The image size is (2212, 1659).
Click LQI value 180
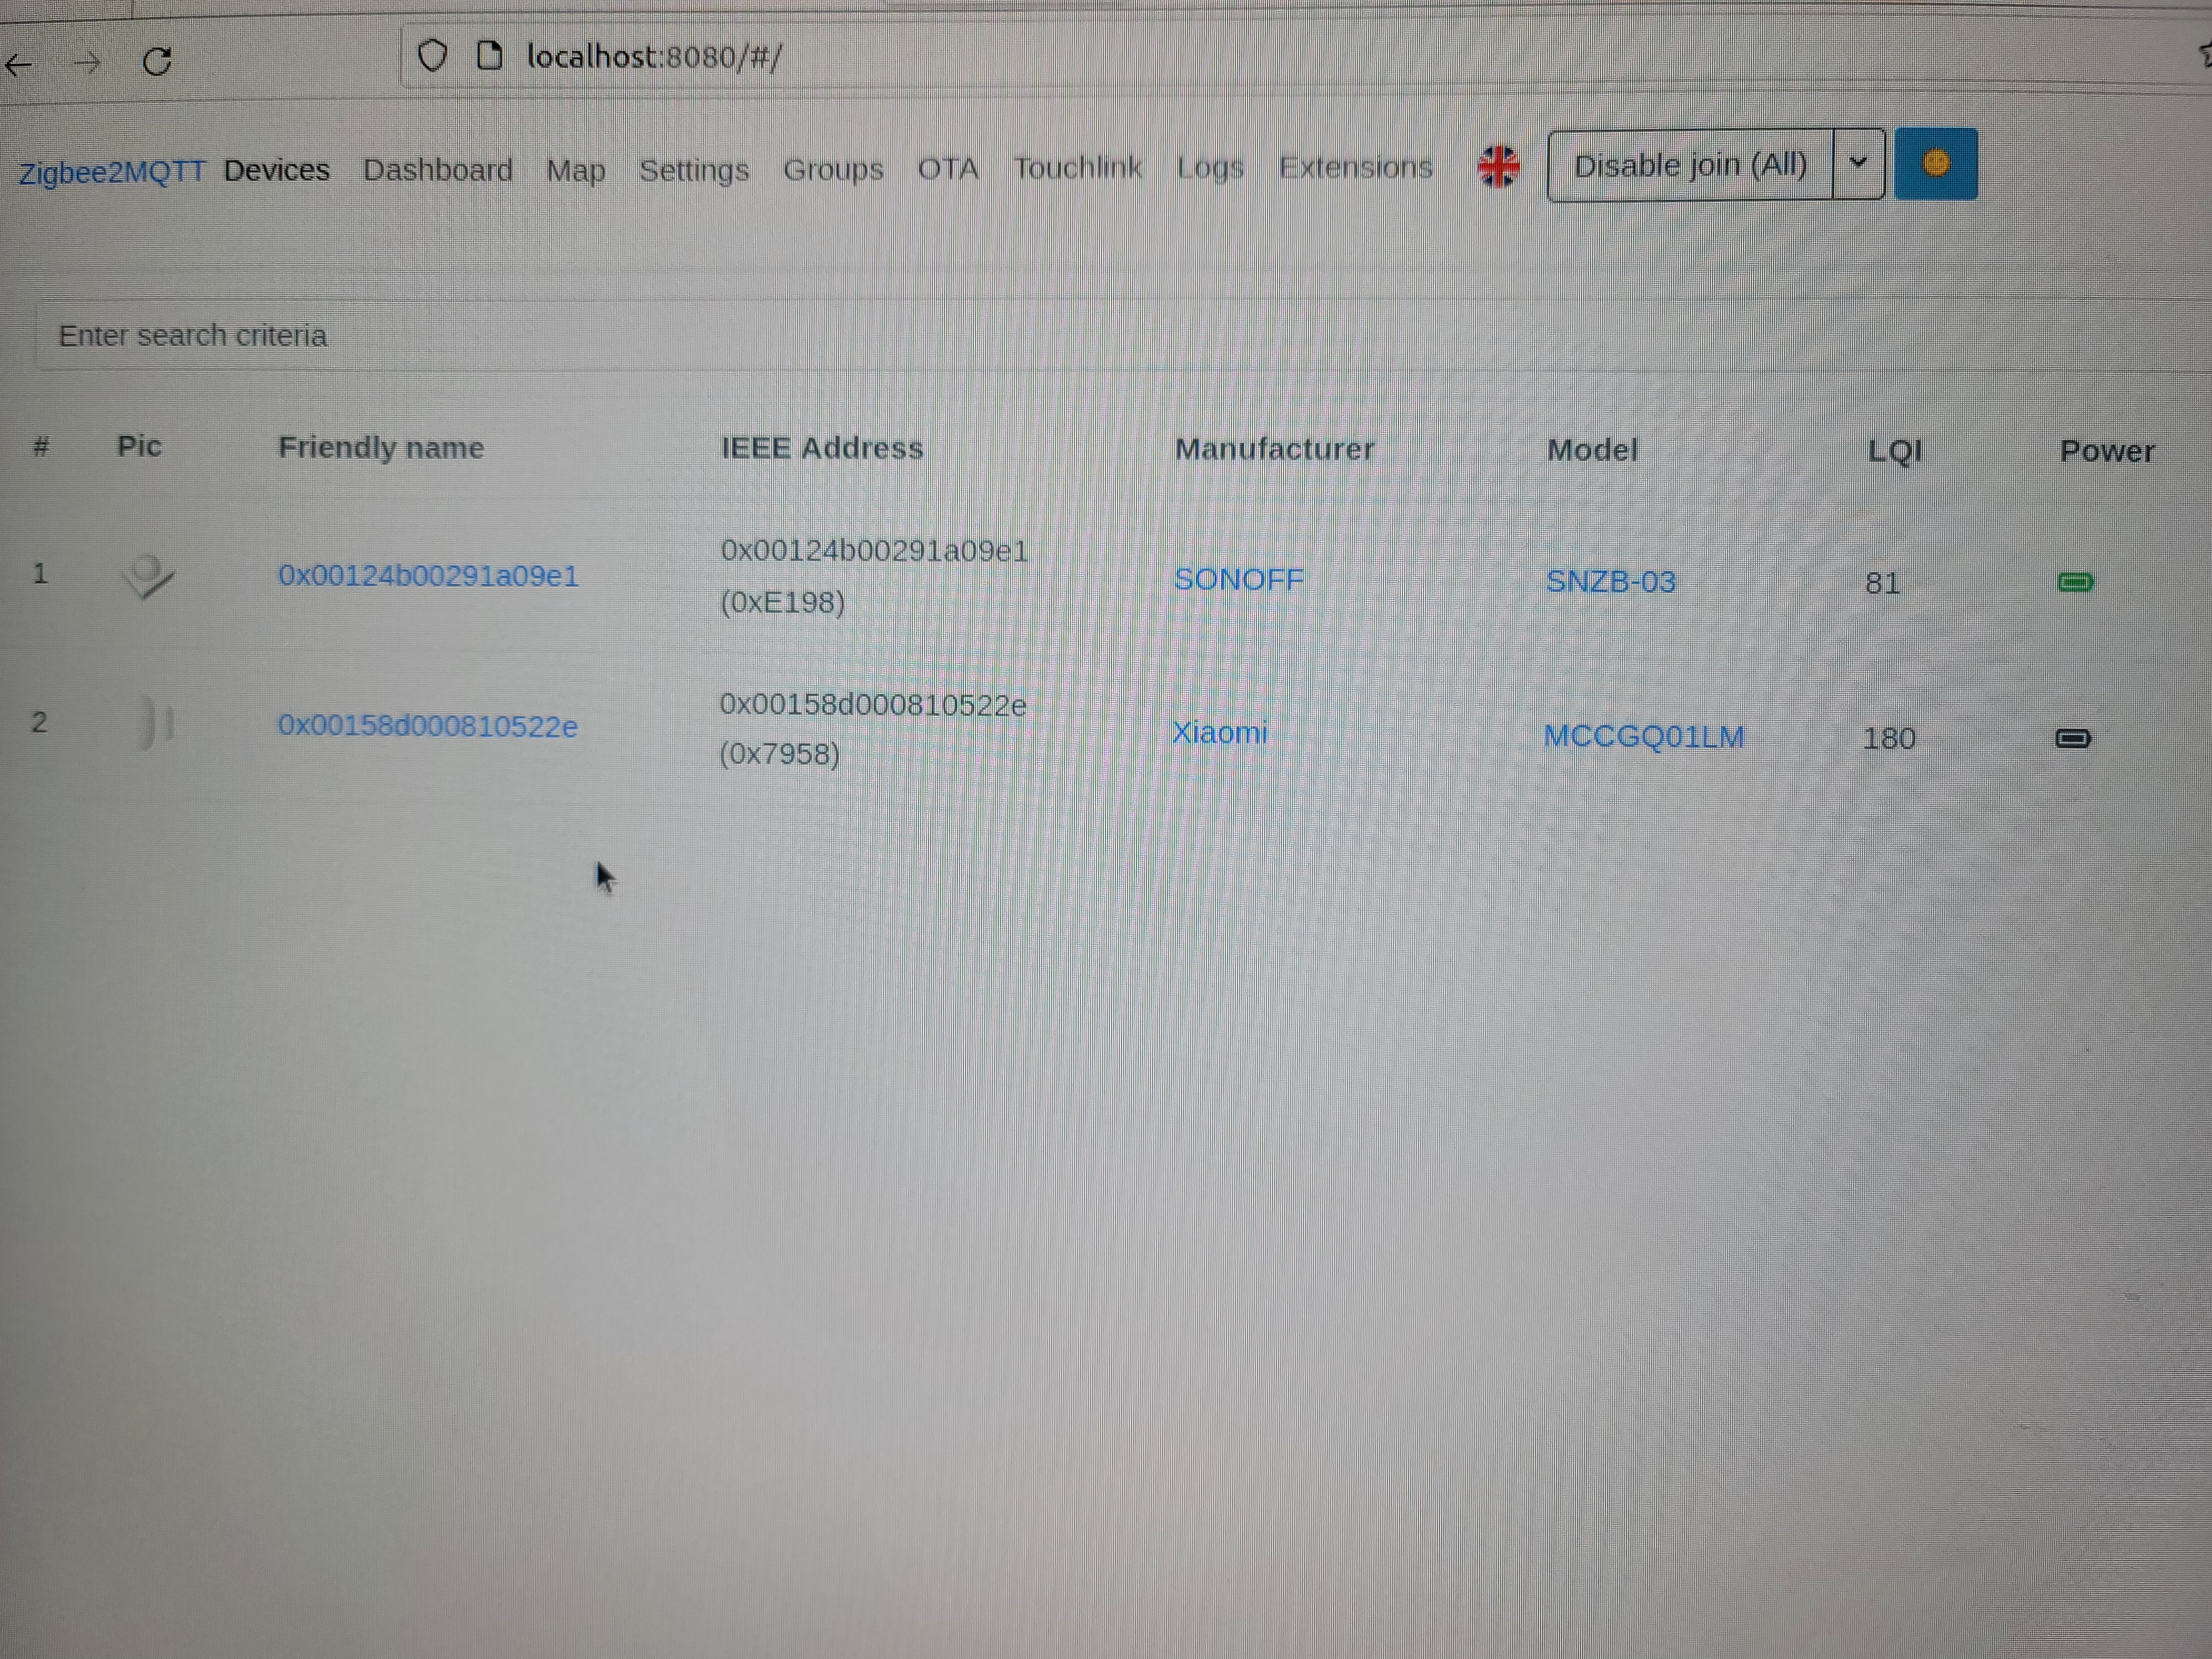1889,739
